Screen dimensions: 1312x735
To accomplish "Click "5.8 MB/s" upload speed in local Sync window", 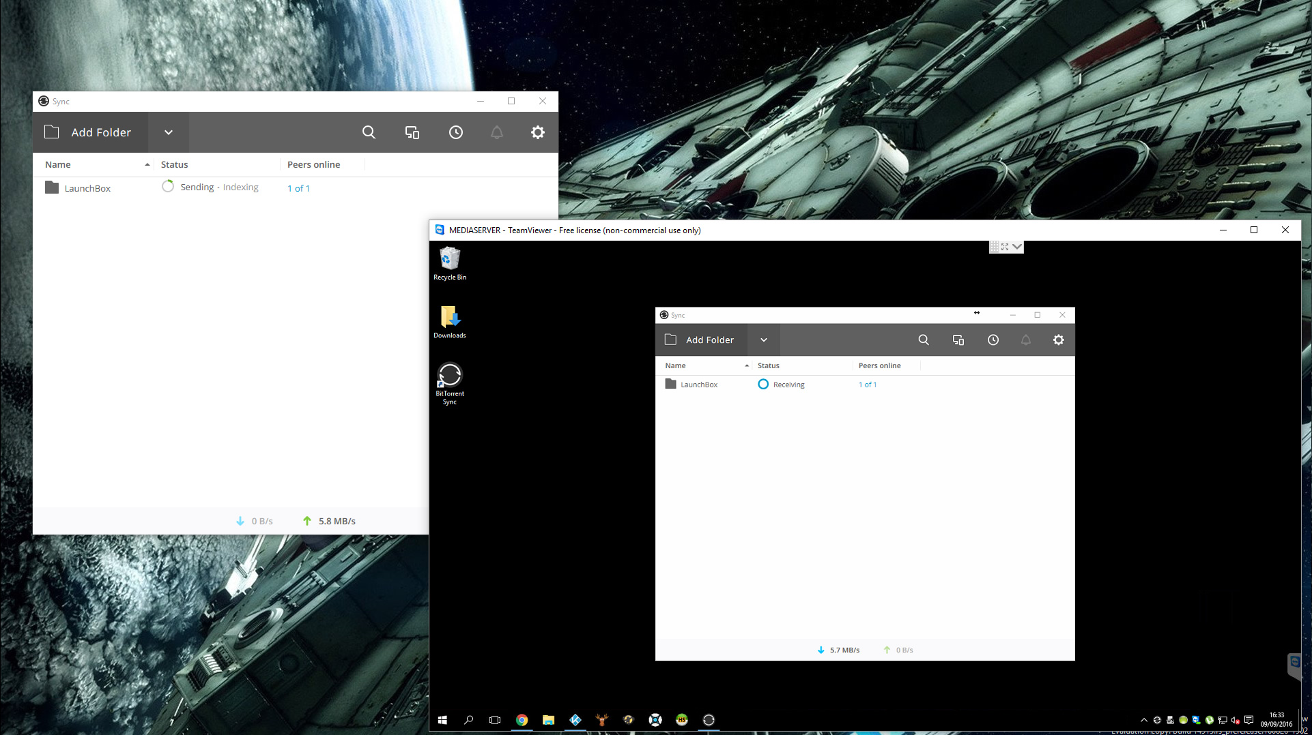I will click(x=337, y=521).
